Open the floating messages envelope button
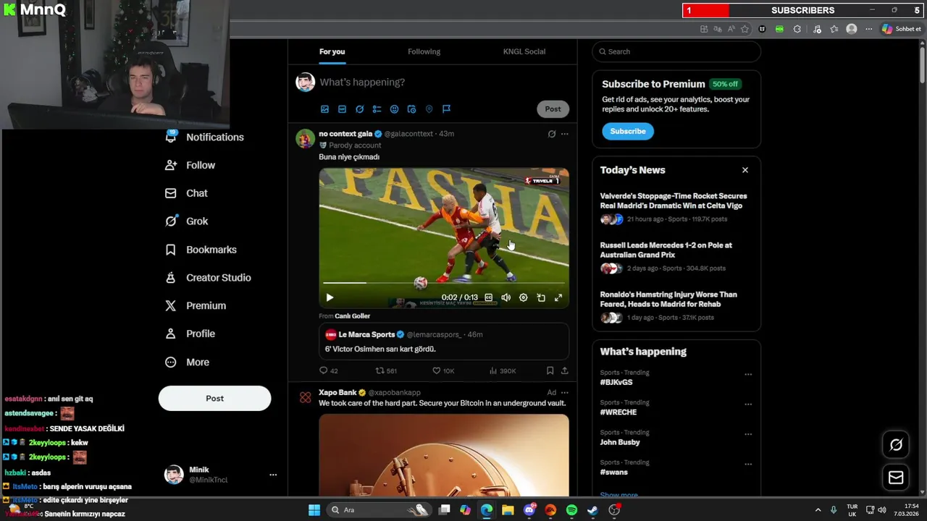 (x=896, y=478)
